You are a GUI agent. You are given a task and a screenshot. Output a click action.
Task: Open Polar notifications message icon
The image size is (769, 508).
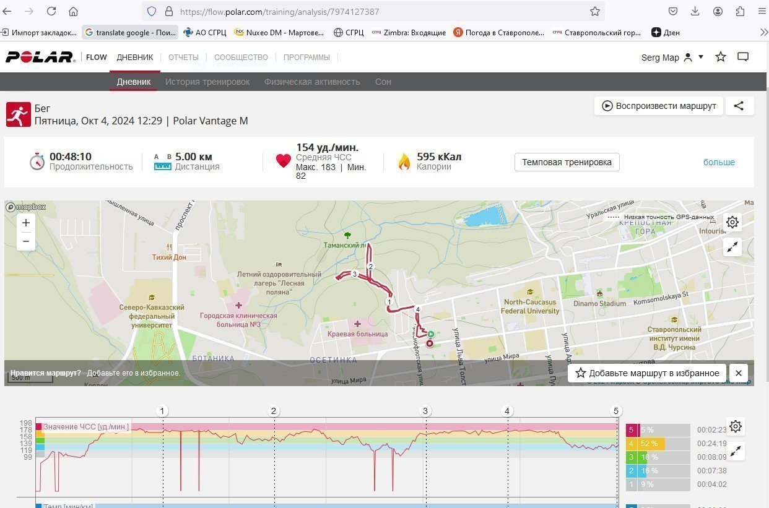(x=743, y=57)
